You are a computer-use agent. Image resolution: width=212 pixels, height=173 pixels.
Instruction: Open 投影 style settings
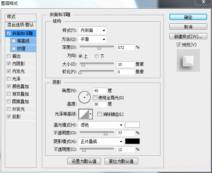click(16, 117)
